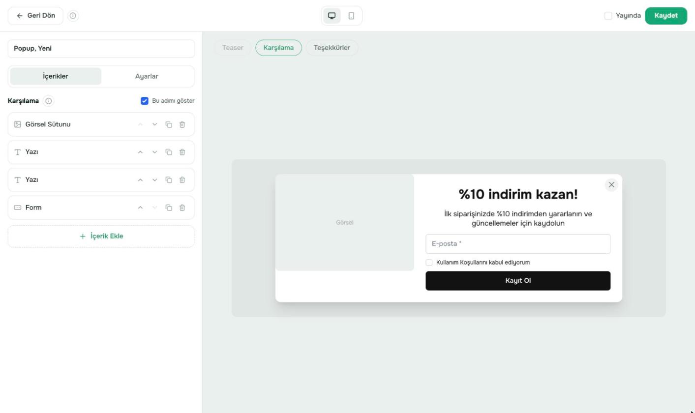This screenshot has width=695, height=413.
Task: Delete the second Yazı block
Action: pyautogui.click(x=182, y=180)
